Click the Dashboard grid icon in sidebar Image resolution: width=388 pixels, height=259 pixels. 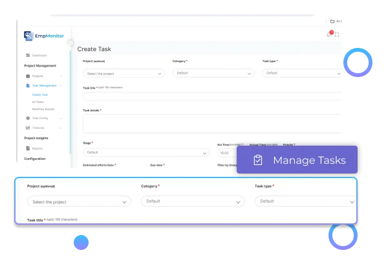click(28, 56)
